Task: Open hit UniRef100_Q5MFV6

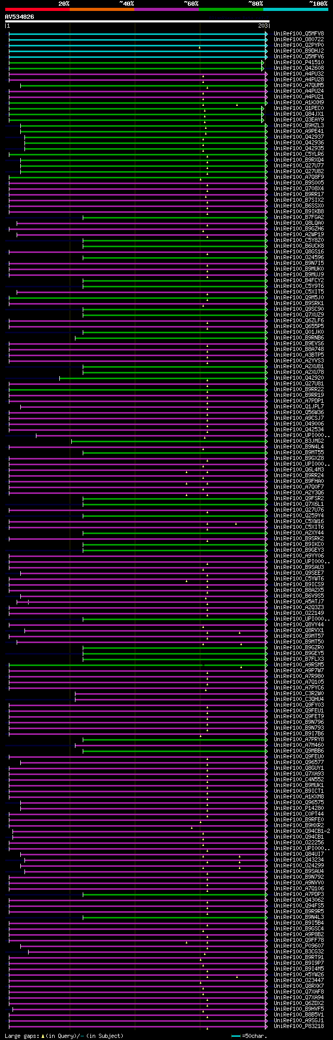Action: pos(299,57)
